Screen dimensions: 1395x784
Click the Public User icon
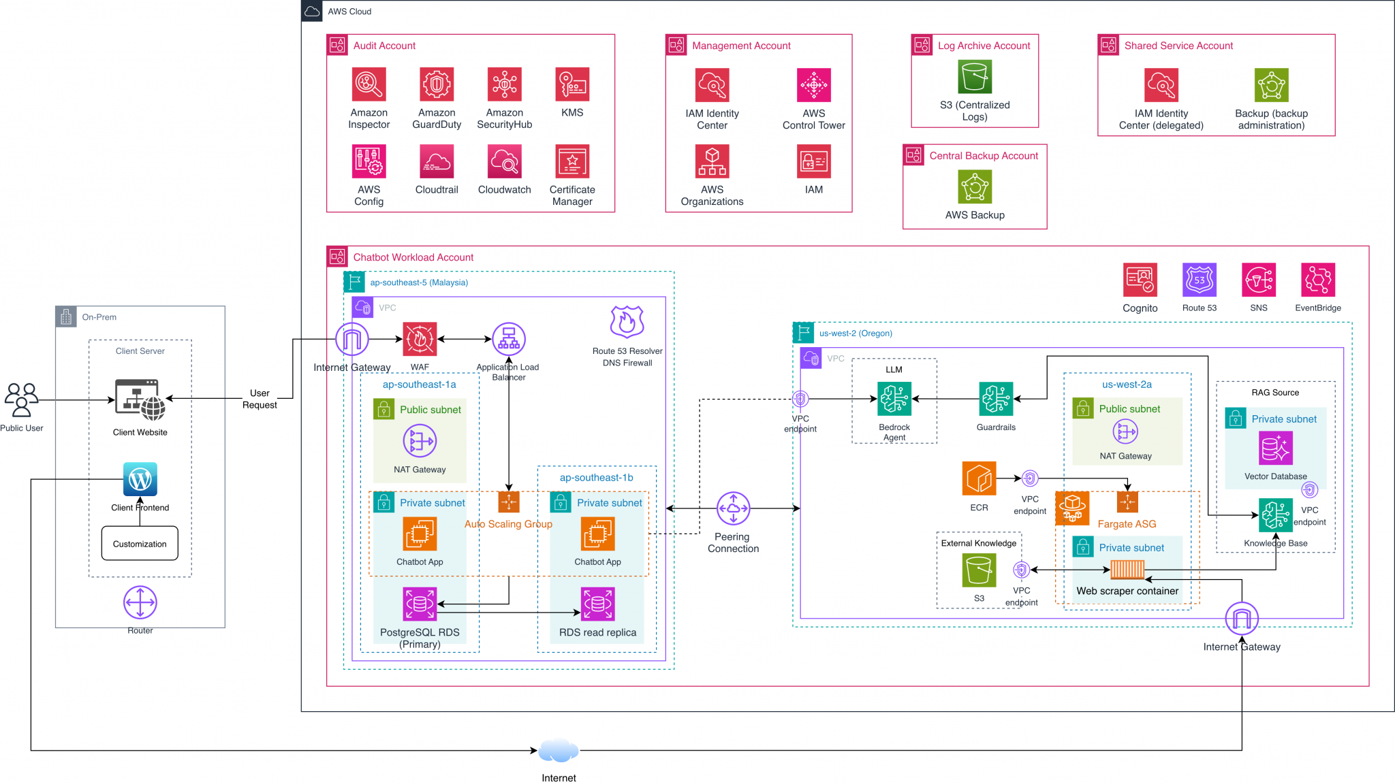pos(21,400)
